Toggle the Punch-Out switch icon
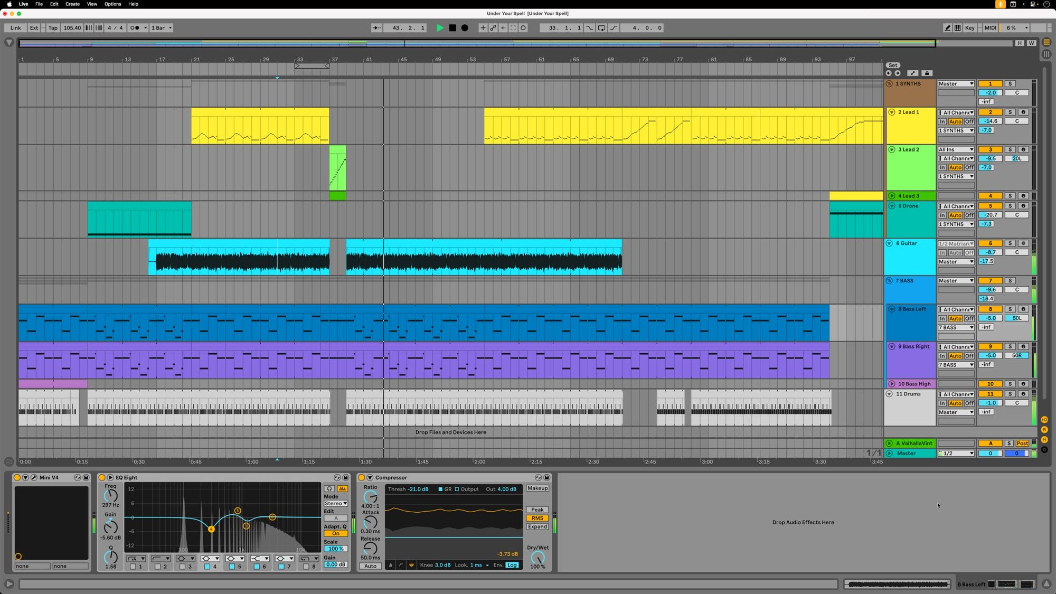The image size is (1056, 594). (x=614, y=28)
